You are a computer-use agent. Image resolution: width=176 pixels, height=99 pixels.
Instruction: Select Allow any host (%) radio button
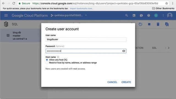pos(47,60)
